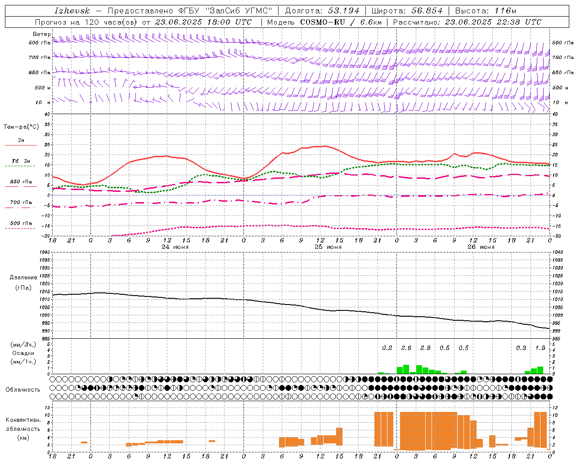
Task: Click the 2.9 precipitation total value
Action: (x=425, y=348)
